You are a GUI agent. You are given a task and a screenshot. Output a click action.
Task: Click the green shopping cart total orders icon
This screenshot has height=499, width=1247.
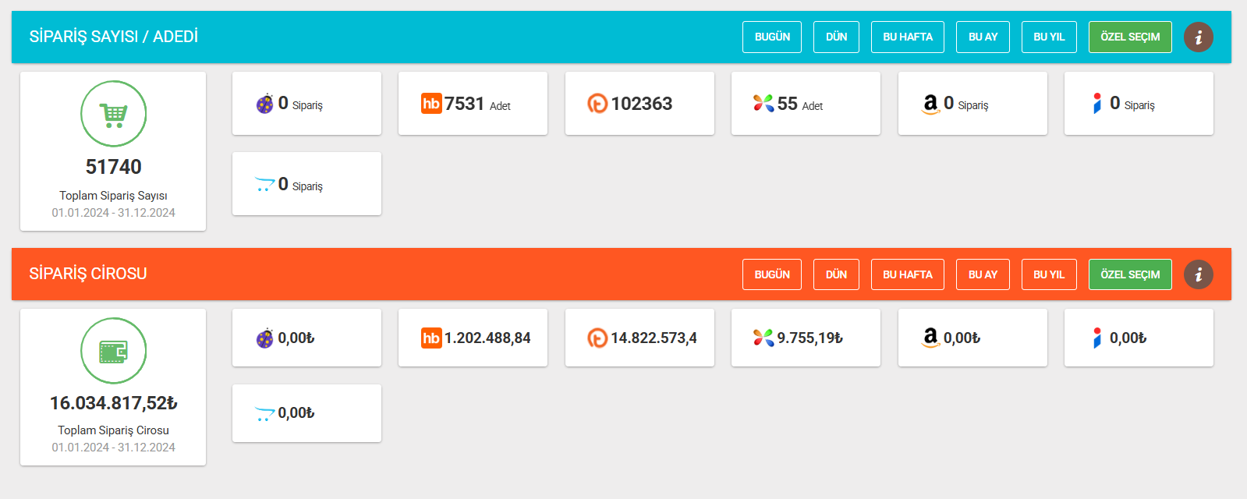coord(114,114)
